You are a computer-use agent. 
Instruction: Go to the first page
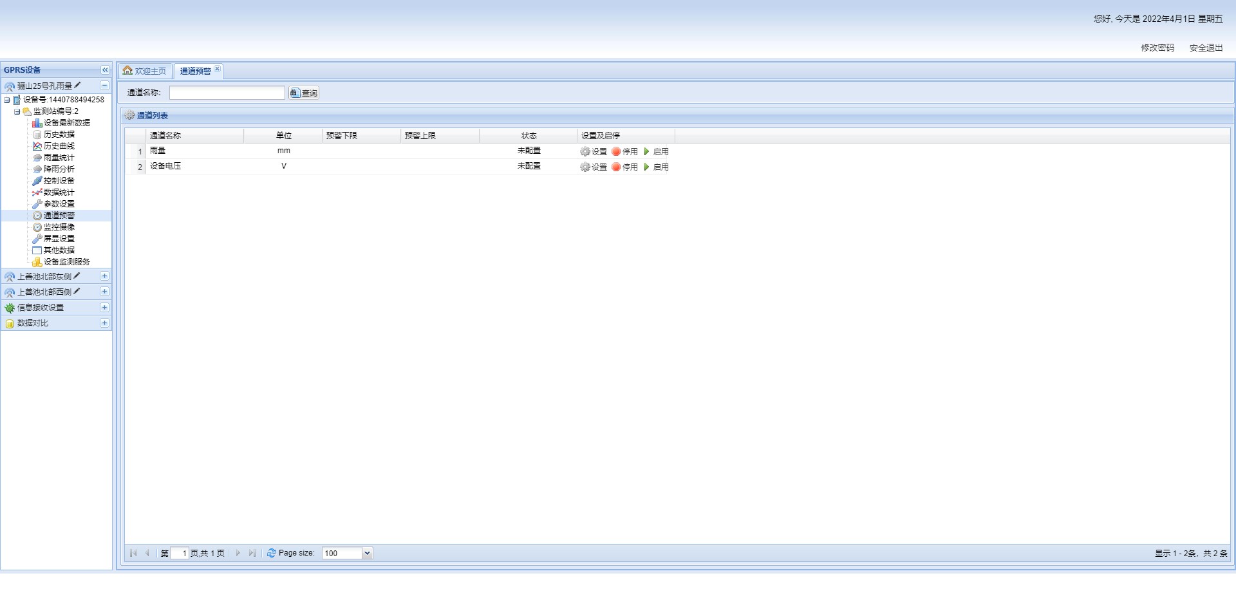point(133,553)
